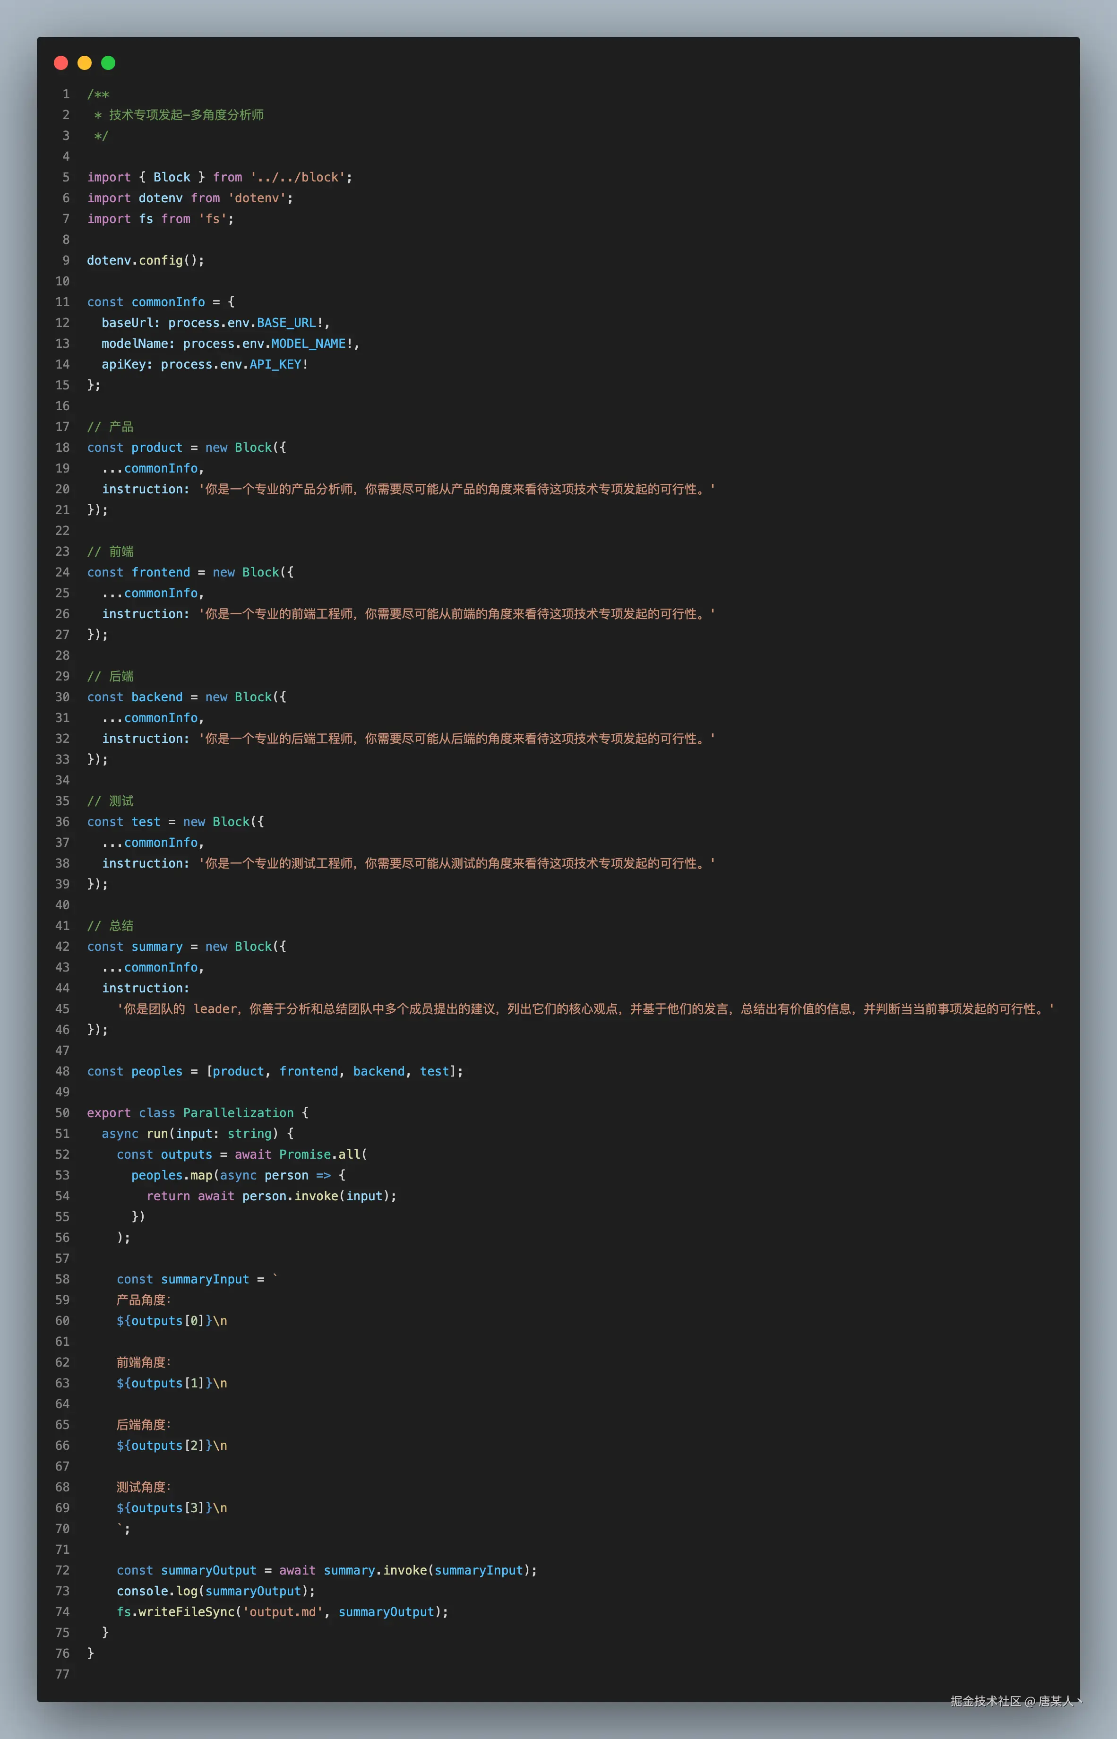Click the 'product' variable declaration on line 18
Viewport: 1117px width, 1739px height.
pyautogui.click(x=157, y=448)
